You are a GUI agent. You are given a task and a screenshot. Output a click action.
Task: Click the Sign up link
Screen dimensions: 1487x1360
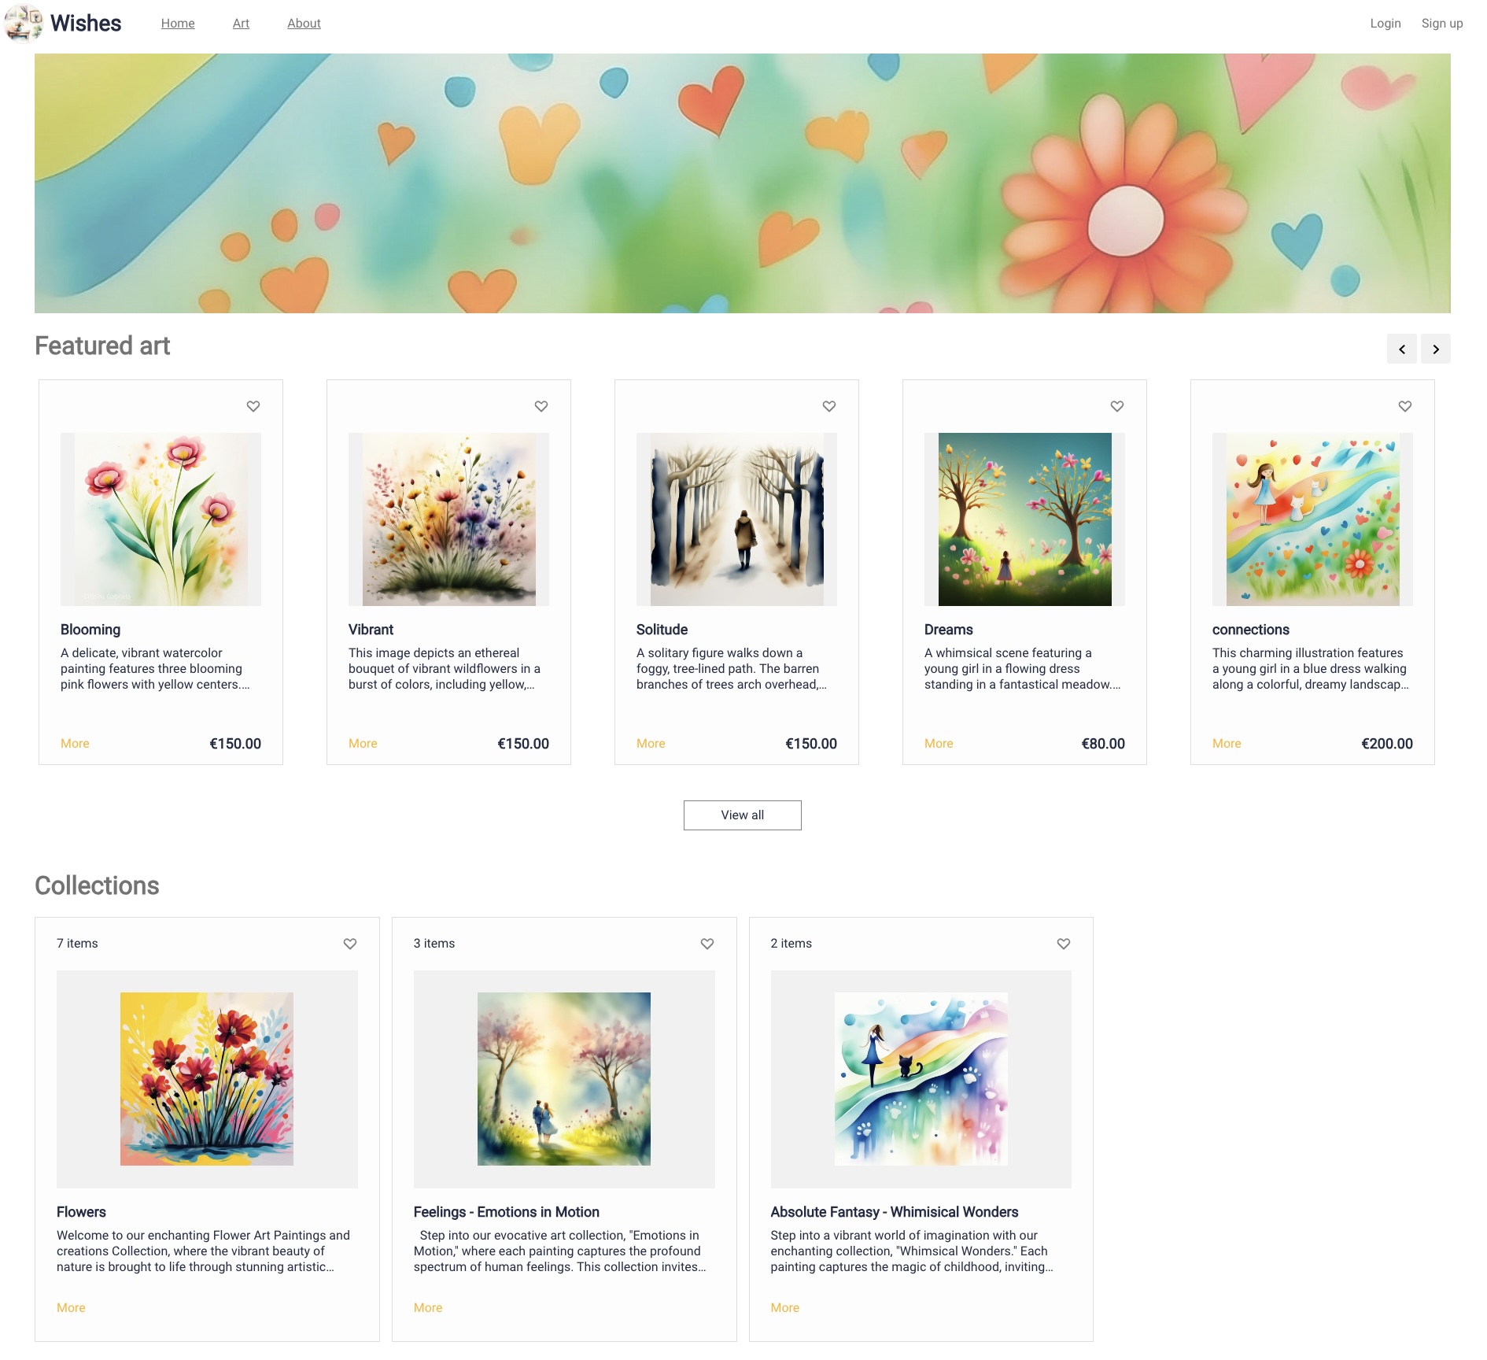pos(1442,24)
